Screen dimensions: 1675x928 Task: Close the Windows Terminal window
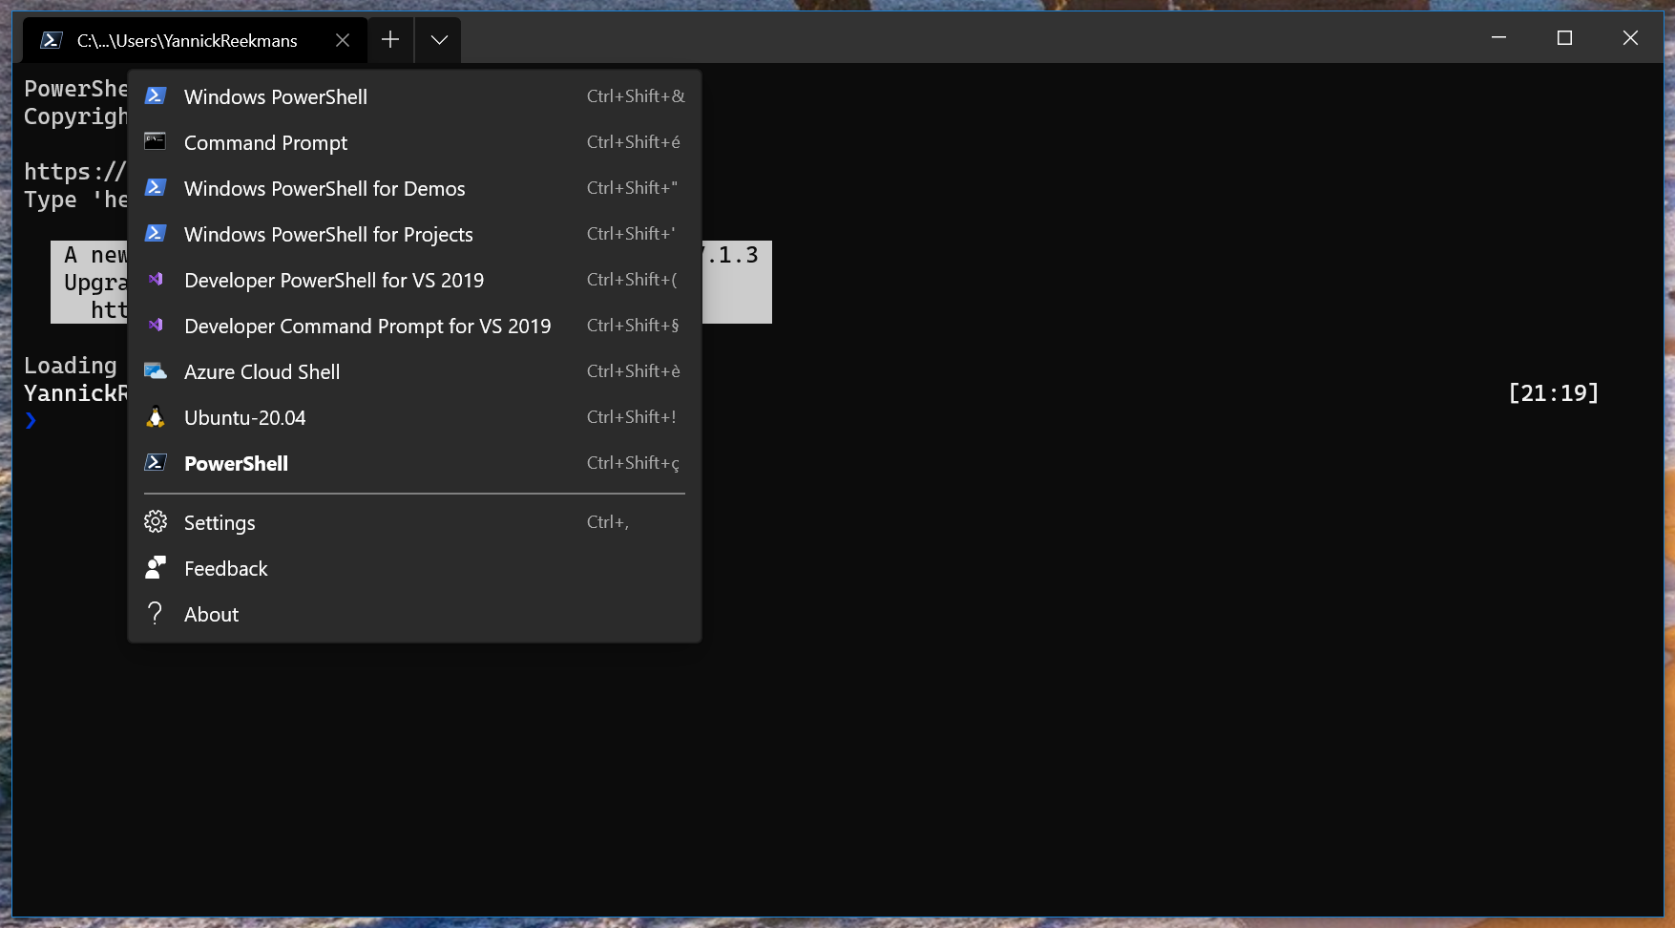tap(1630, 38)
